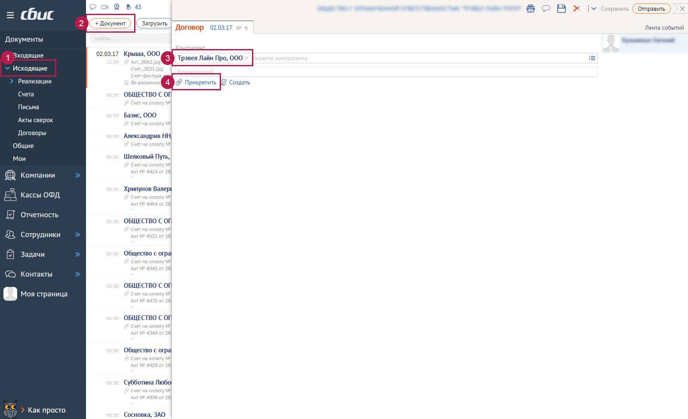688x419 pixels.
Task: Print the contract document
Action: (531, 9)
